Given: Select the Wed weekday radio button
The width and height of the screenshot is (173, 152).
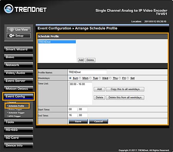Looking at the screenshot, I should pos(100,78).
